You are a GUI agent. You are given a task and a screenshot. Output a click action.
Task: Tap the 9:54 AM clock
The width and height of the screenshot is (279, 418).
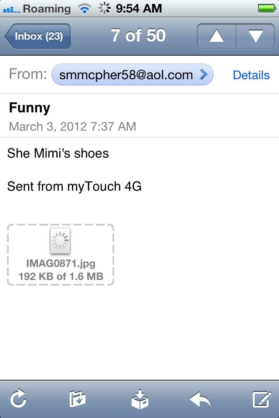139,9
